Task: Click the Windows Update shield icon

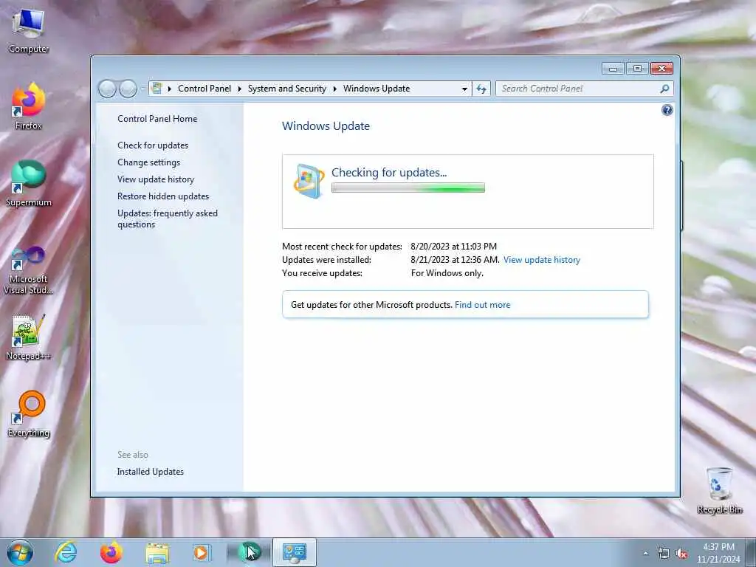Action: click(309, 182)
